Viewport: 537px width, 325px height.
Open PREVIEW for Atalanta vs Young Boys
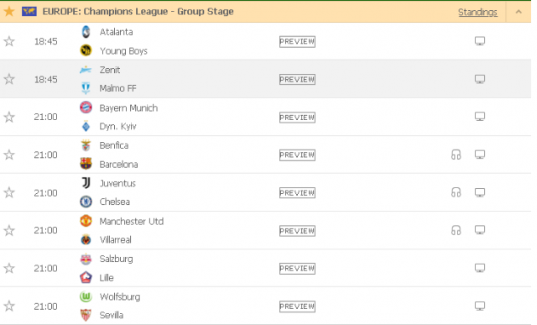(297, 41)
